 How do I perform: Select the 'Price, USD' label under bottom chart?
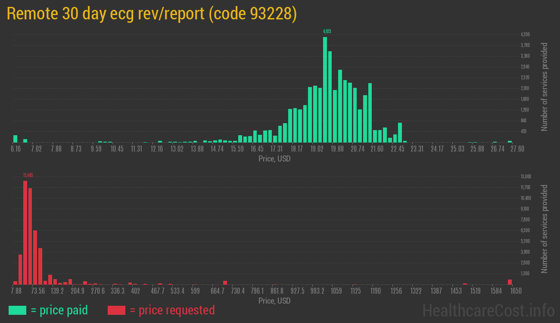(x=274, y=301)
